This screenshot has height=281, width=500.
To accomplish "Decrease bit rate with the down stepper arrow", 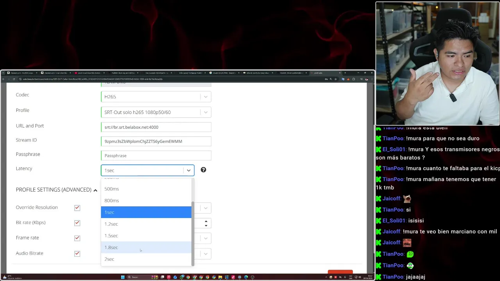I will [206, 225].
